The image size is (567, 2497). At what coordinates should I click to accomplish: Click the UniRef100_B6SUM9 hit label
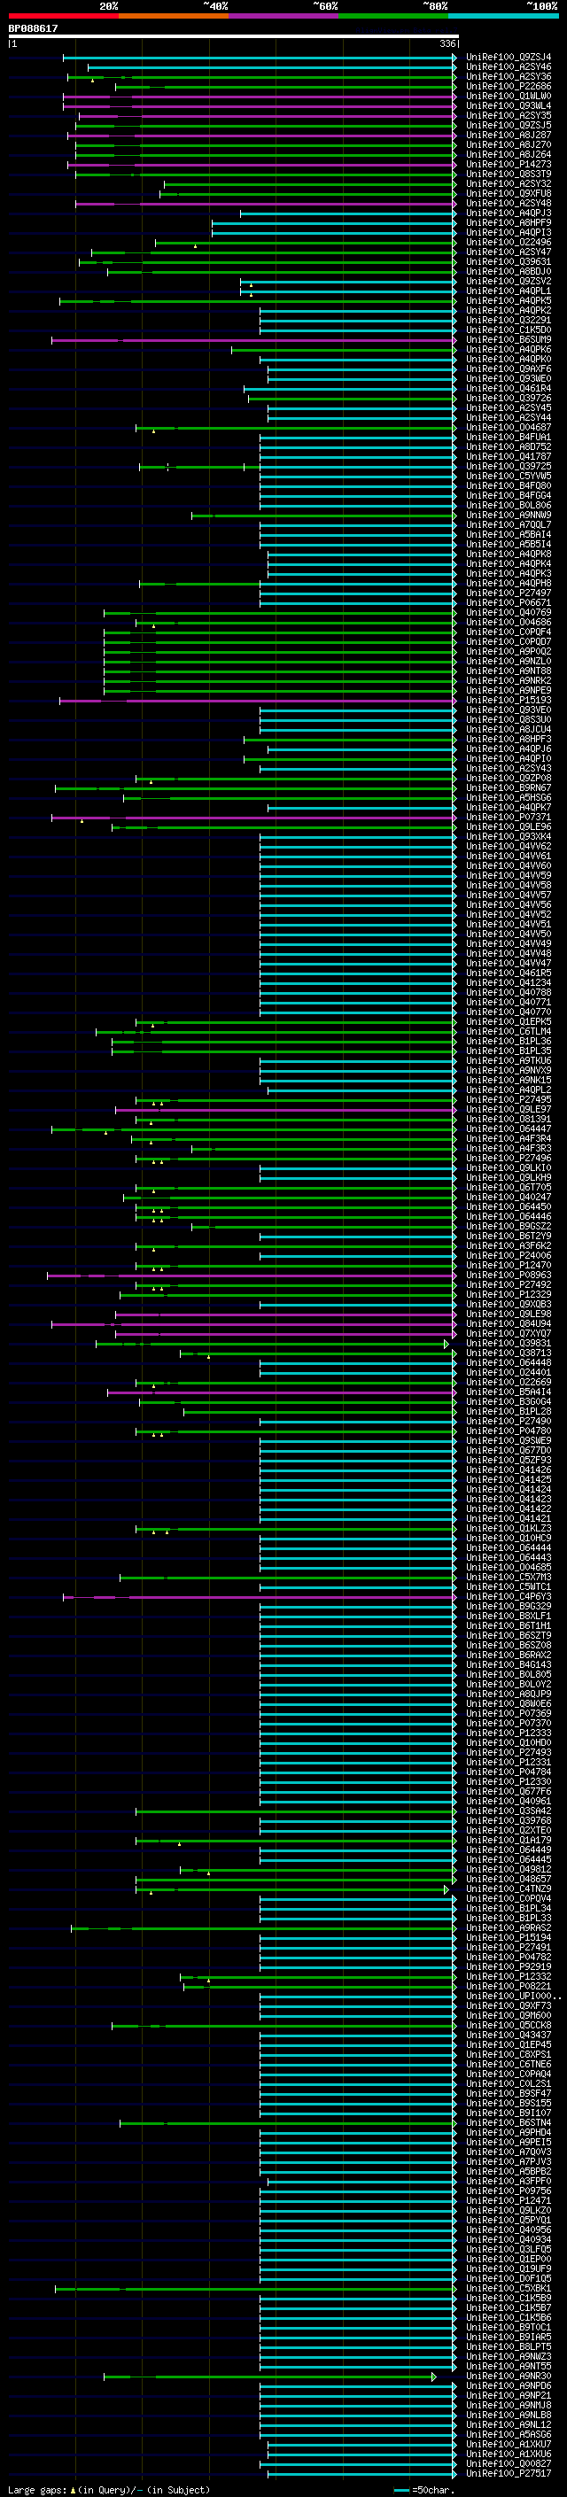tap(509, 340)
